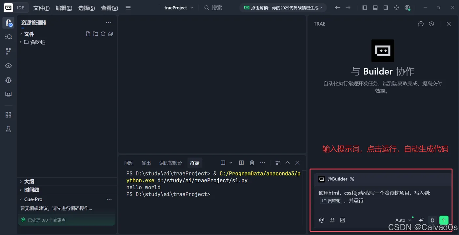Kill the terminal with the trash icon
459x235 pixels.
(x=252, y=163)
